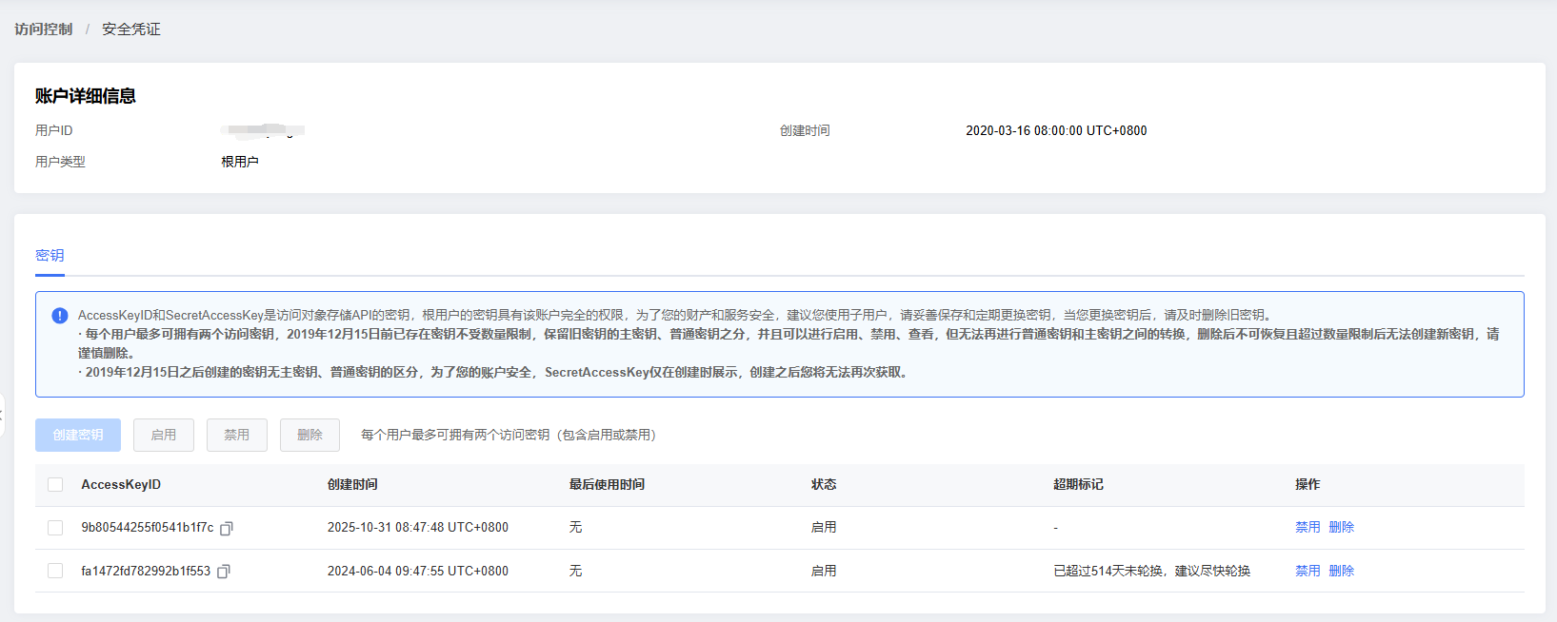Switch to the 密钥 tab
The image size is (1557, 622).
(50, 255)
